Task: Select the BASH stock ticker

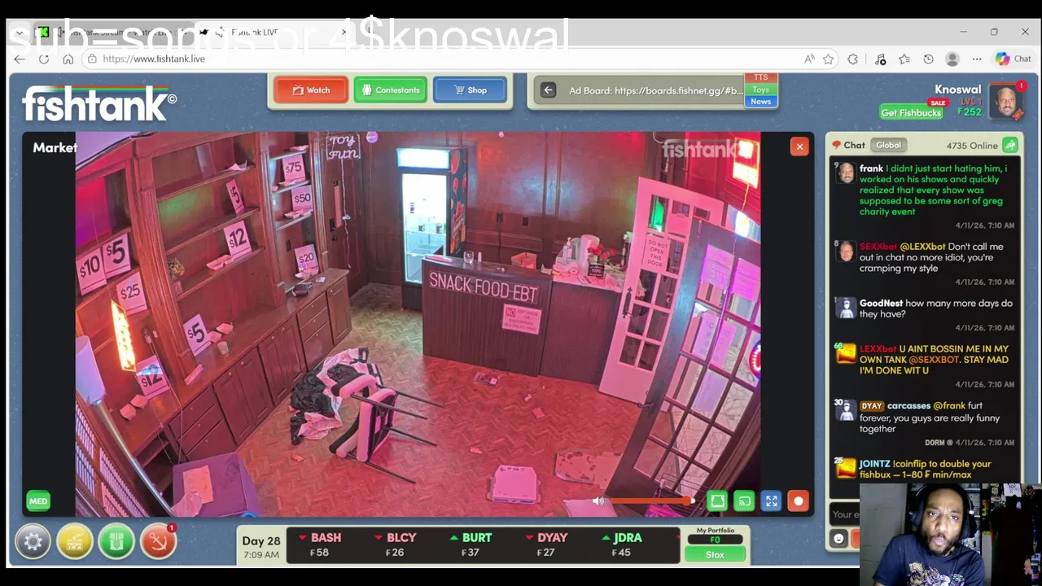Action: (318, 544)
